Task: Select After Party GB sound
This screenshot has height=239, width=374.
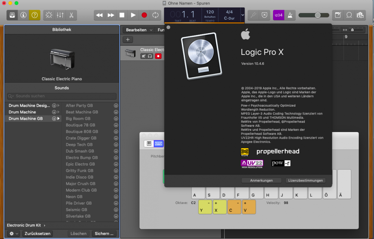Action: pos(79,106)
